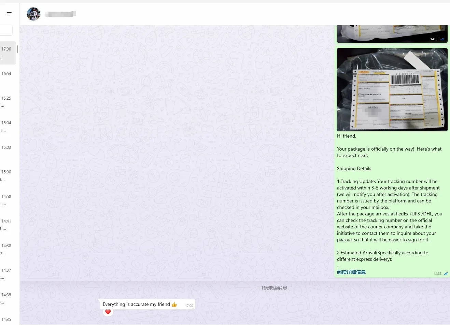The image size is (450, 325).
Task: Select the chat row timed 14:37
Action: pyautogui.click(x=8, y=273)
